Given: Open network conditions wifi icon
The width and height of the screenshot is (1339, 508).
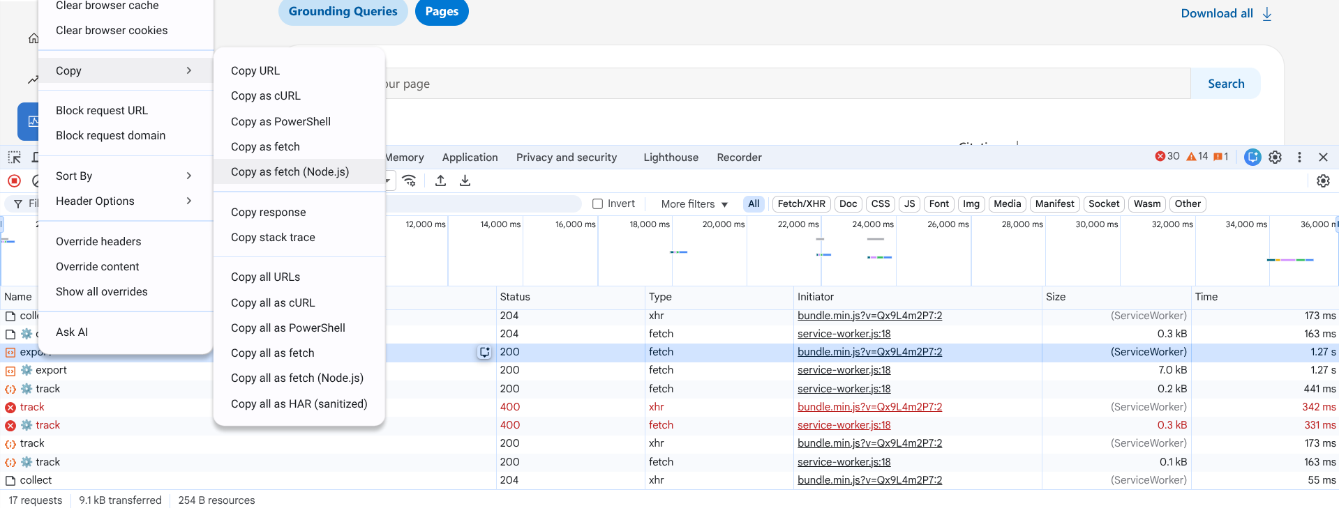Looking at the screenshot, I should [x=410, y=181].
